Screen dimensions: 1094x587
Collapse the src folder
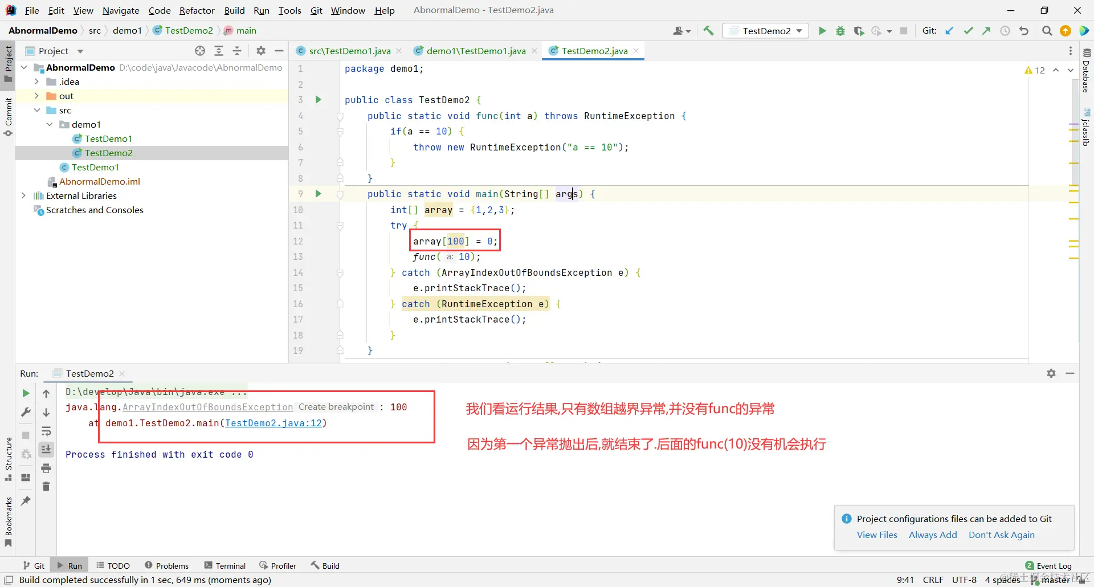click(x=37, y=110)
